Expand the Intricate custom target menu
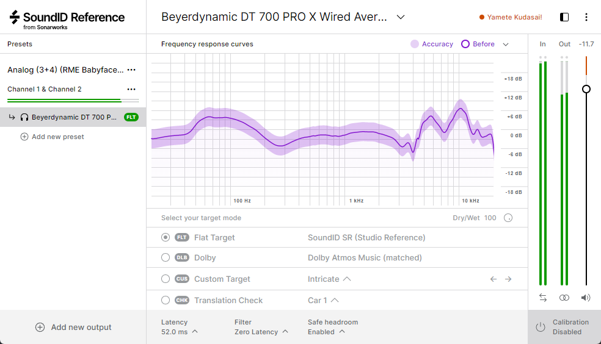 pyautogui.click(x=329, y=279)
